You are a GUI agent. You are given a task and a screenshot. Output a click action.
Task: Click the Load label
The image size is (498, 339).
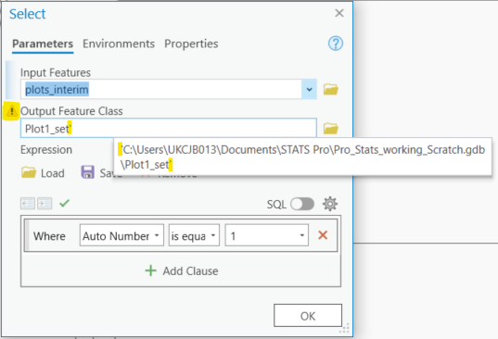[x=53, y=173]
